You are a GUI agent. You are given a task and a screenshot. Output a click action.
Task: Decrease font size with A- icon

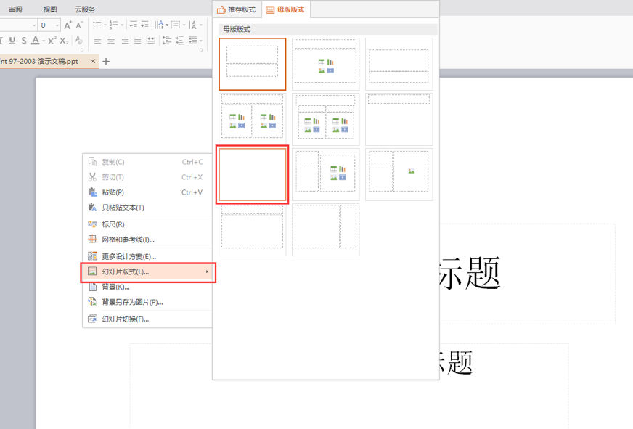(x=79, y=25)
